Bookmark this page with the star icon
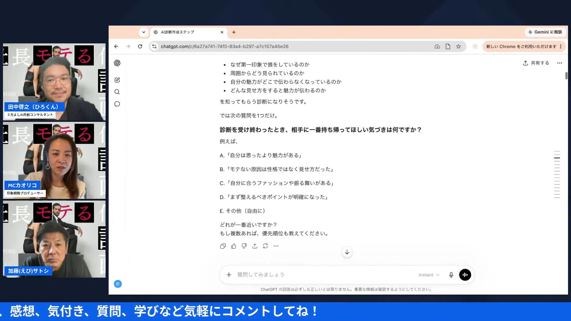 [459, 46]
